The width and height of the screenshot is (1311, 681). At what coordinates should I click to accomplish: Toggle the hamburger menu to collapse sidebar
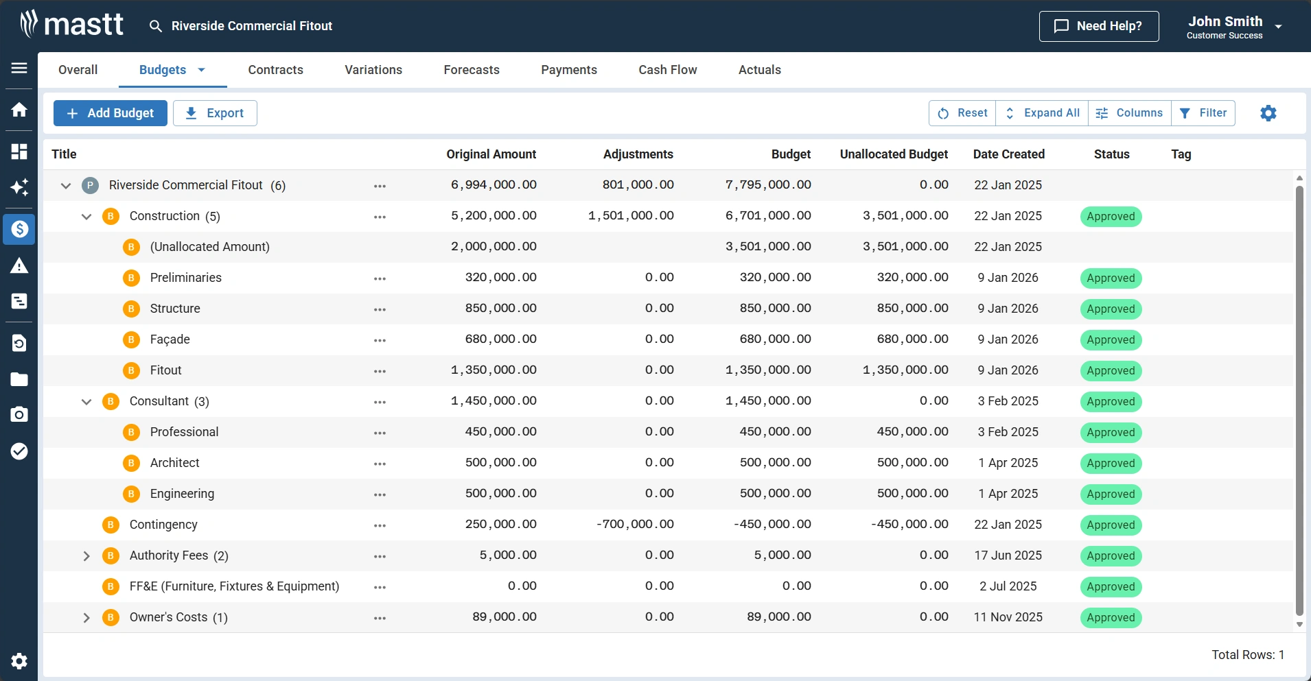click(x=19, y=69)
